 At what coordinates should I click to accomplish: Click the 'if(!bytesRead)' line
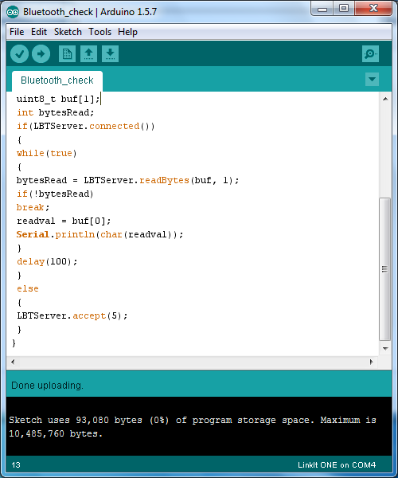click(55, 194)
